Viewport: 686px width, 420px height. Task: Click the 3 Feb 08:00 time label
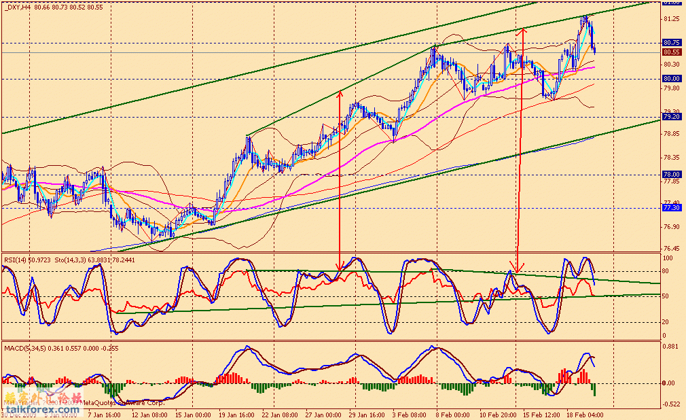pyautogui.click(x=410, y=415)
